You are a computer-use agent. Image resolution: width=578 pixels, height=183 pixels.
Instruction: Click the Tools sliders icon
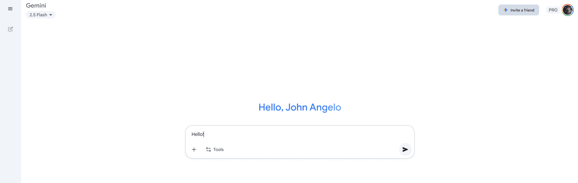coord(208,149)
